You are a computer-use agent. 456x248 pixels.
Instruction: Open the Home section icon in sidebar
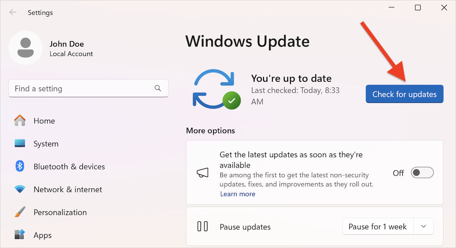tap(19, 120)
